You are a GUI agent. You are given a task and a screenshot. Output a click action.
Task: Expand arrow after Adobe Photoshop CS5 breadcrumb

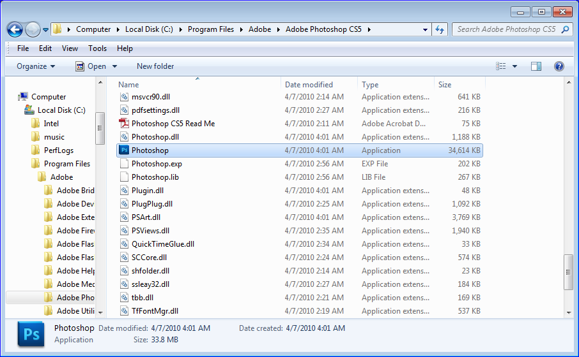[369, 29]
